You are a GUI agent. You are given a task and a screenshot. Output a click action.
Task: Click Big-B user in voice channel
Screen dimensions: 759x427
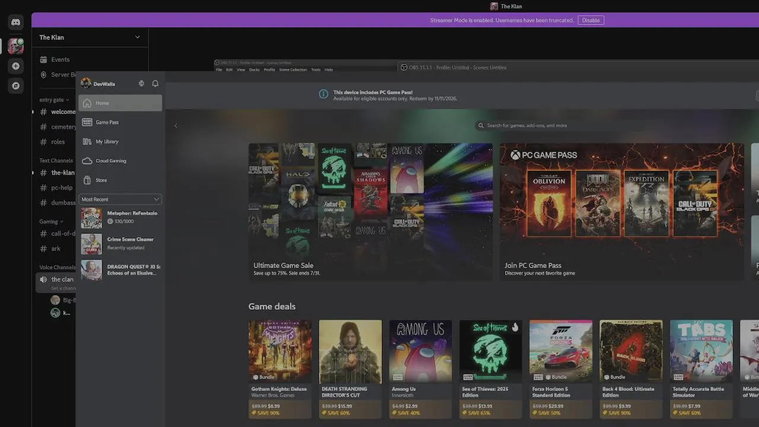(x=63, y=300)
